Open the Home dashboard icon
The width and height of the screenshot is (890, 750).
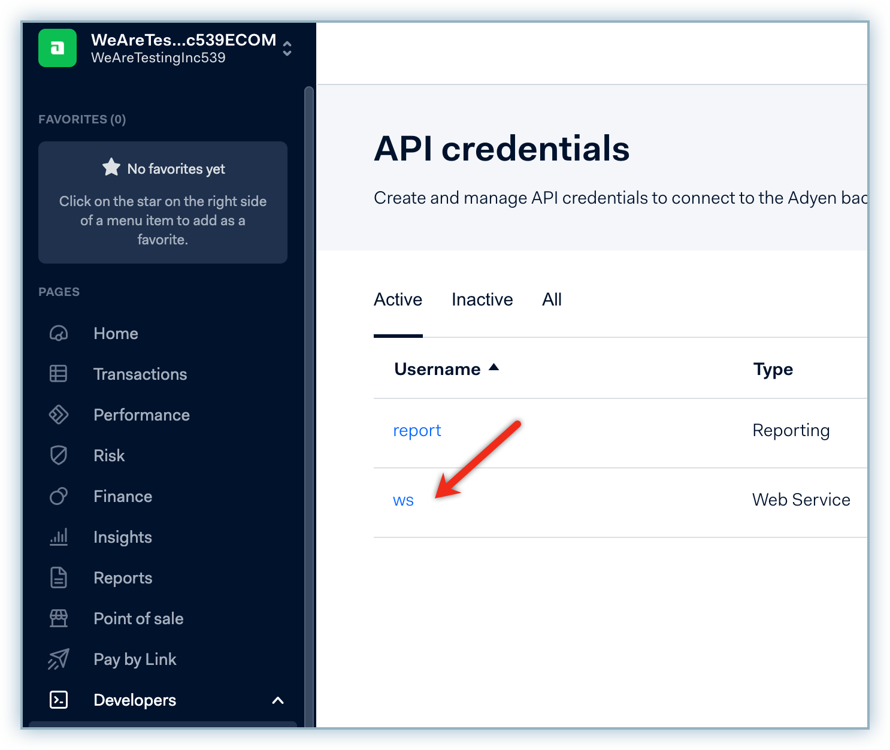(x=59, y=333)
